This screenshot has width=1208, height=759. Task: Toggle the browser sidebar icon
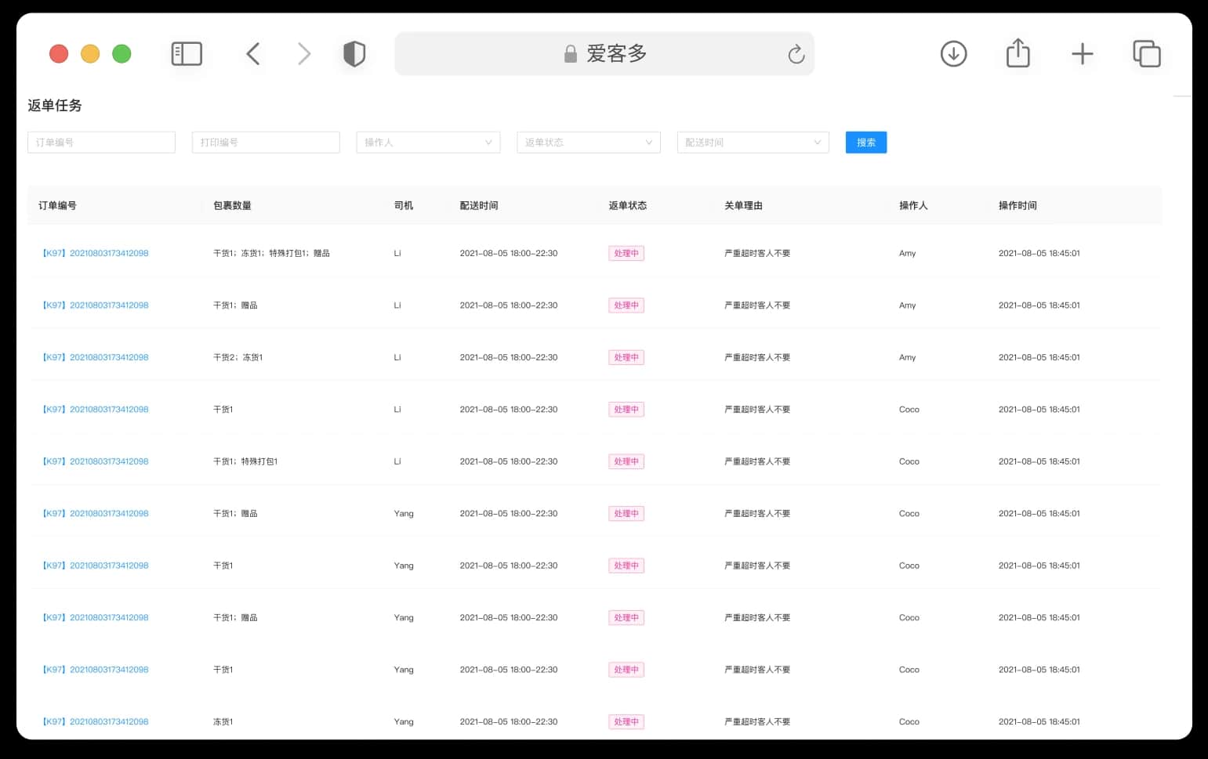coord(187,54)
